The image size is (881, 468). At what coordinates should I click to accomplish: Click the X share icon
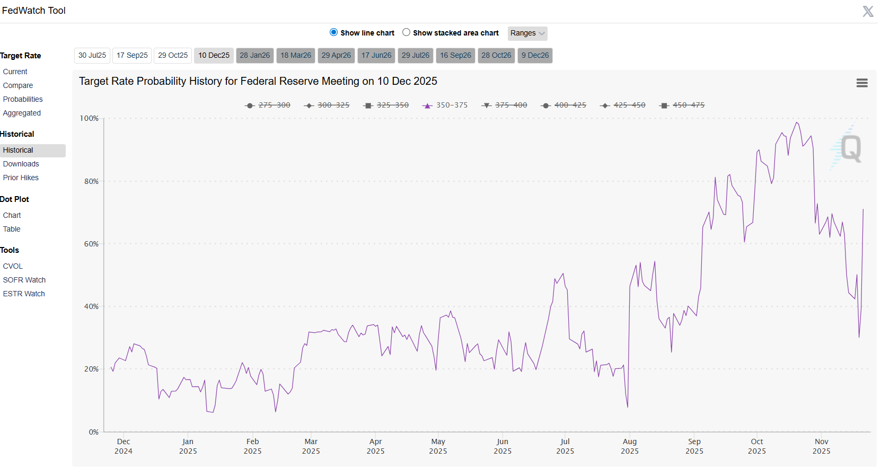[867, 12]
